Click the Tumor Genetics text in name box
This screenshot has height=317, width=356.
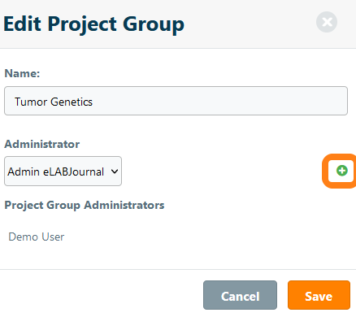[x=54, y=102]
